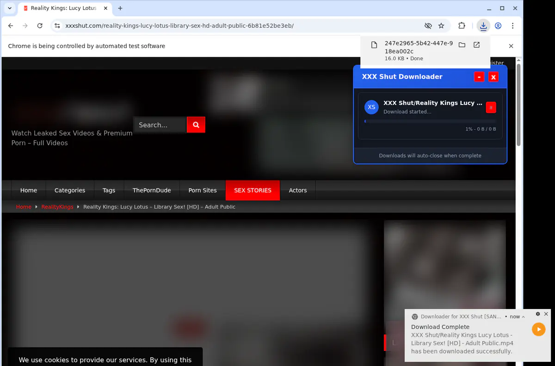
Task: Click Download Complete notification title
Action: tap(440, 327)
